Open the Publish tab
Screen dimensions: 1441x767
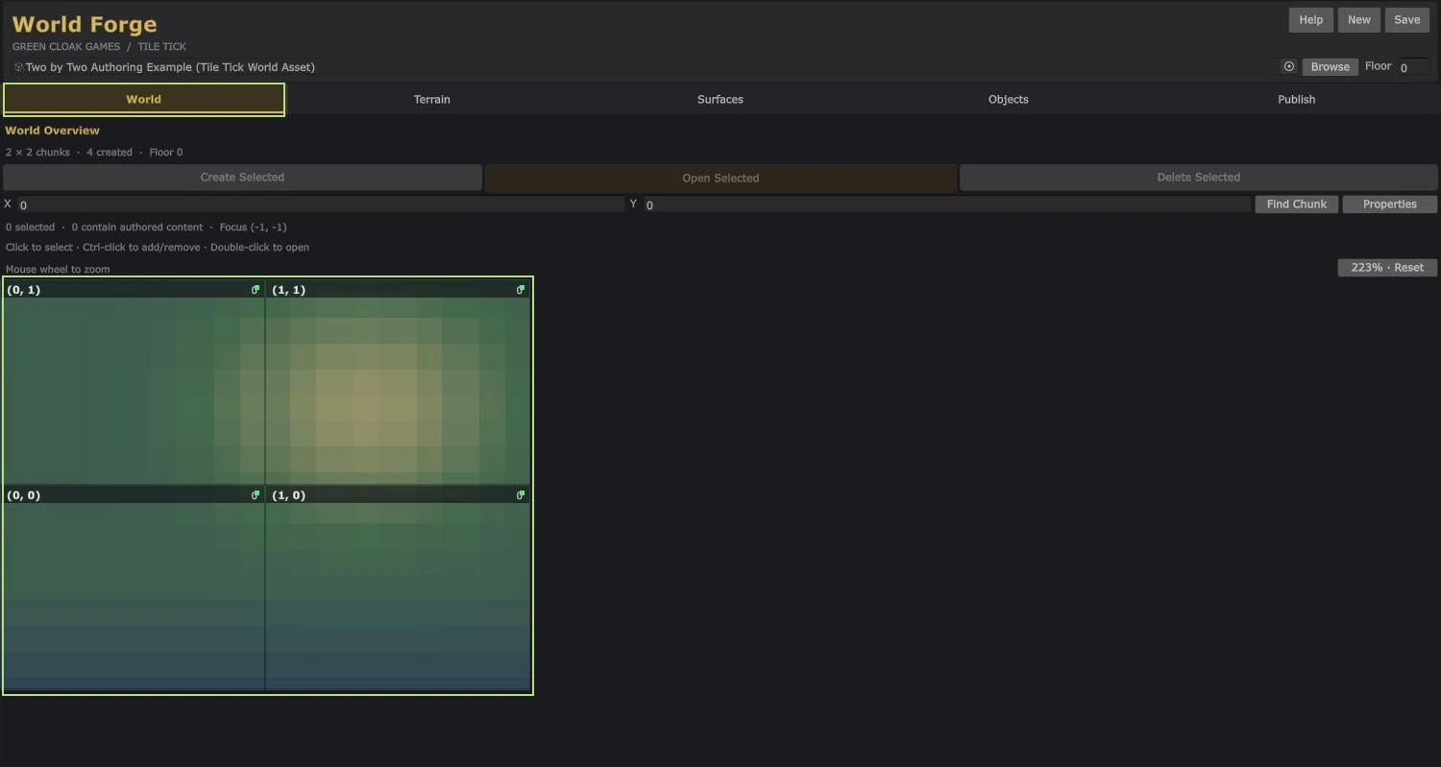point(1297,99)
